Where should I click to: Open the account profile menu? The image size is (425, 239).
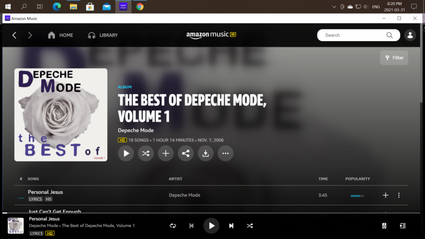[x=410, y=35]
